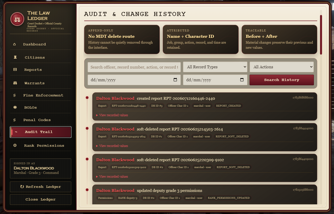Open the Dashboard page
The height and width of the screenshot is (214, 334).
click(x=40, y=44)
